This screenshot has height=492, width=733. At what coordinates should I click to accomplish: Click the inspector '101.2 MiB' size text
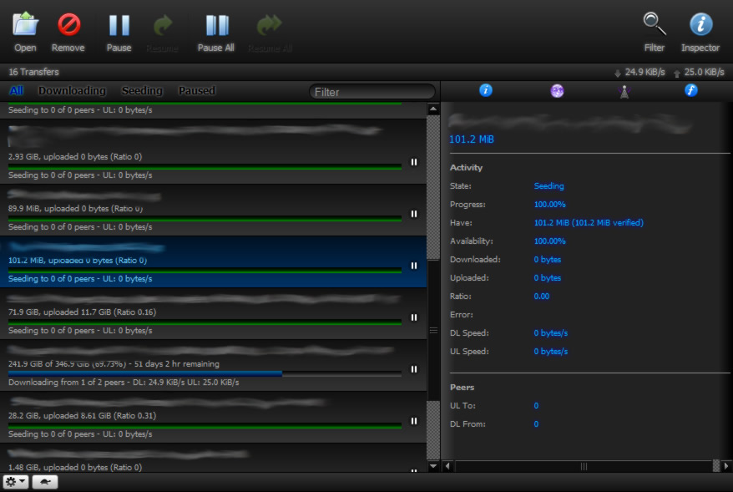point(471,139)
